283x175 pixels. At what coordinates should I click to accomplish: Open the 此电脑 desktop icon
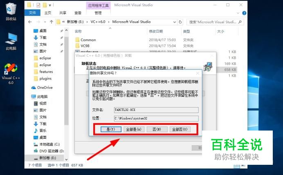pyautogui.click(x=11, y=42)
